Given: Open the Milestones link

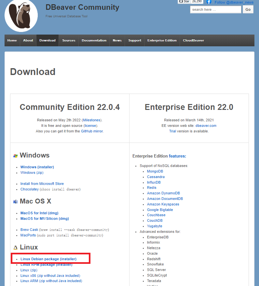Looking at the screenshot, I should tap(91, 120).
